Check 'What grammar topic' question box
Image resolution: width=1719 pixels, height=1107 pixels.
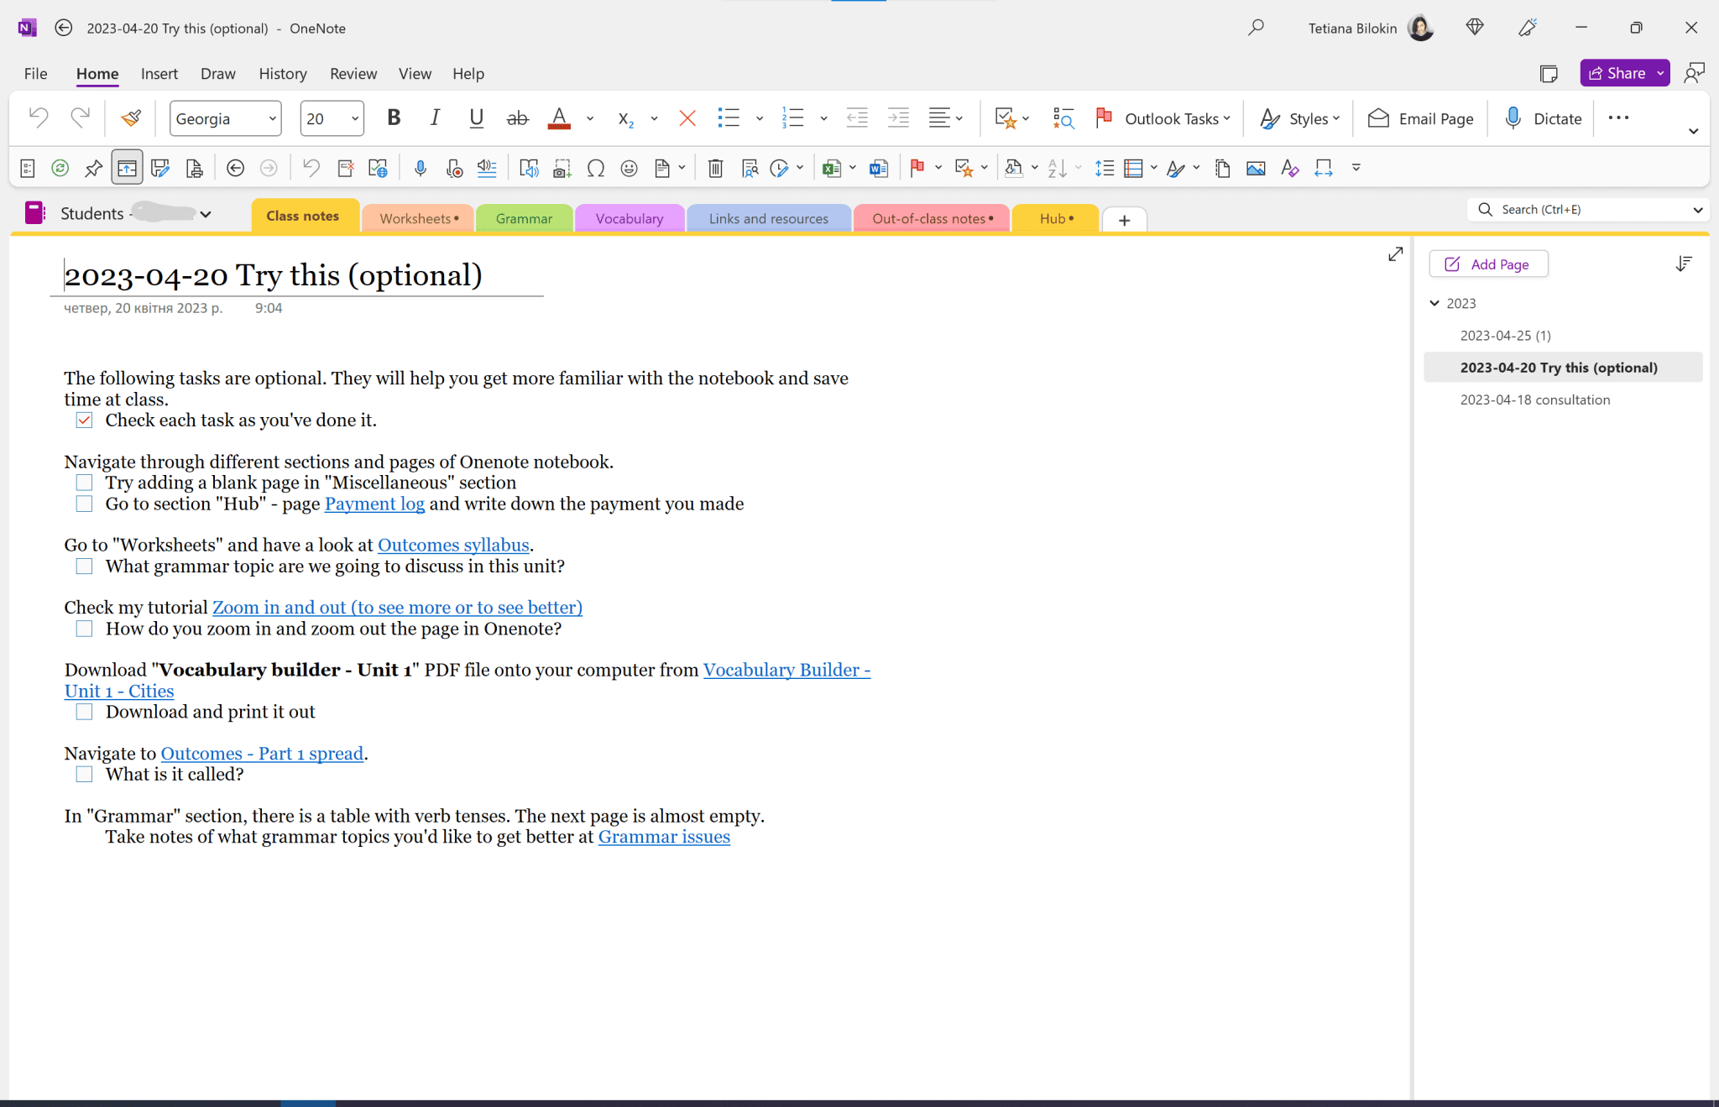84,567
